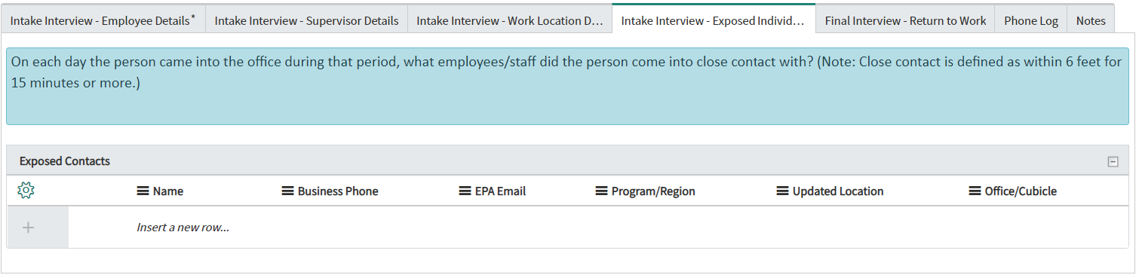Open the Updated Location column menu icon
This screenshot has width=1139, height=278.
click(x=782, y=191)
